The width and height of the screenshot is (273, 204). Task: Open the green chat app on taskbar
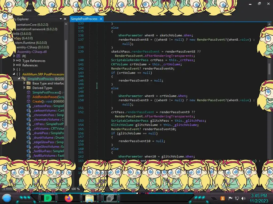48,198
